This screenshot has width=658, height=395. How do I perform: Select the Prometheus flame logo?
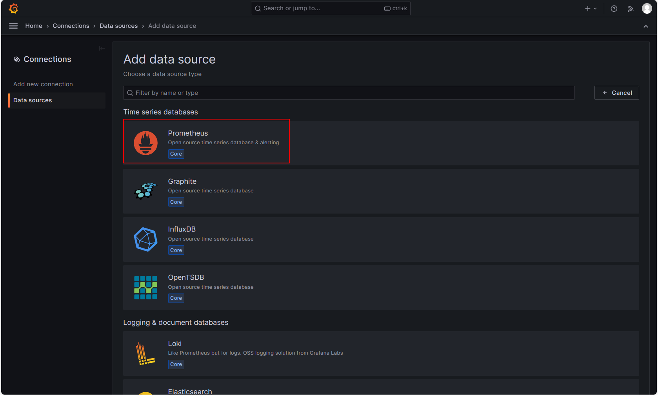pyautogui.click(x=145, y=143)
